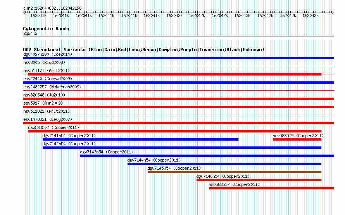Viewport: 345px width, 215px height.
Task: Click the blue bar of dgv7143n54
Action: [207, 156]
